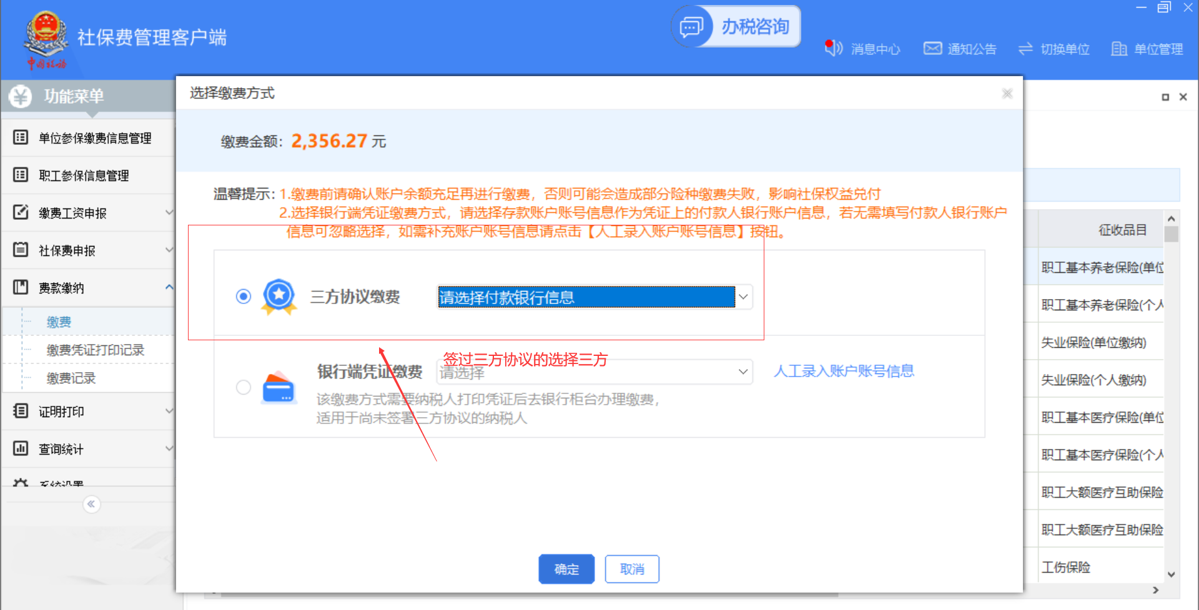Expand the 社保费申报 menu
Viewport: 1199px width, 610px height.
[x=169, y=250]
